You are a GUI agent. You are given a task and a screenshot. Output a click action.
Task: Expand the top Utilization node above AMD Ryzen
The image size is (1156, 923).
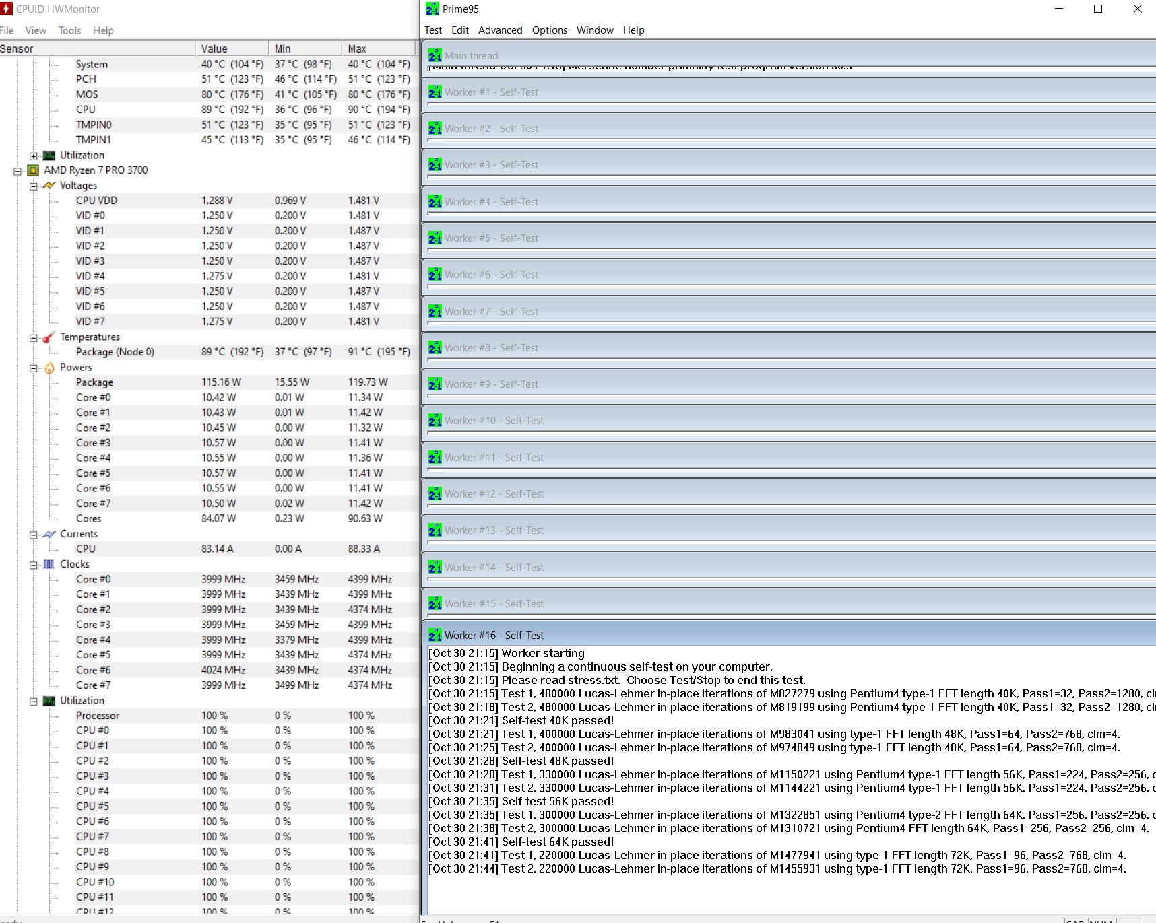33,156
